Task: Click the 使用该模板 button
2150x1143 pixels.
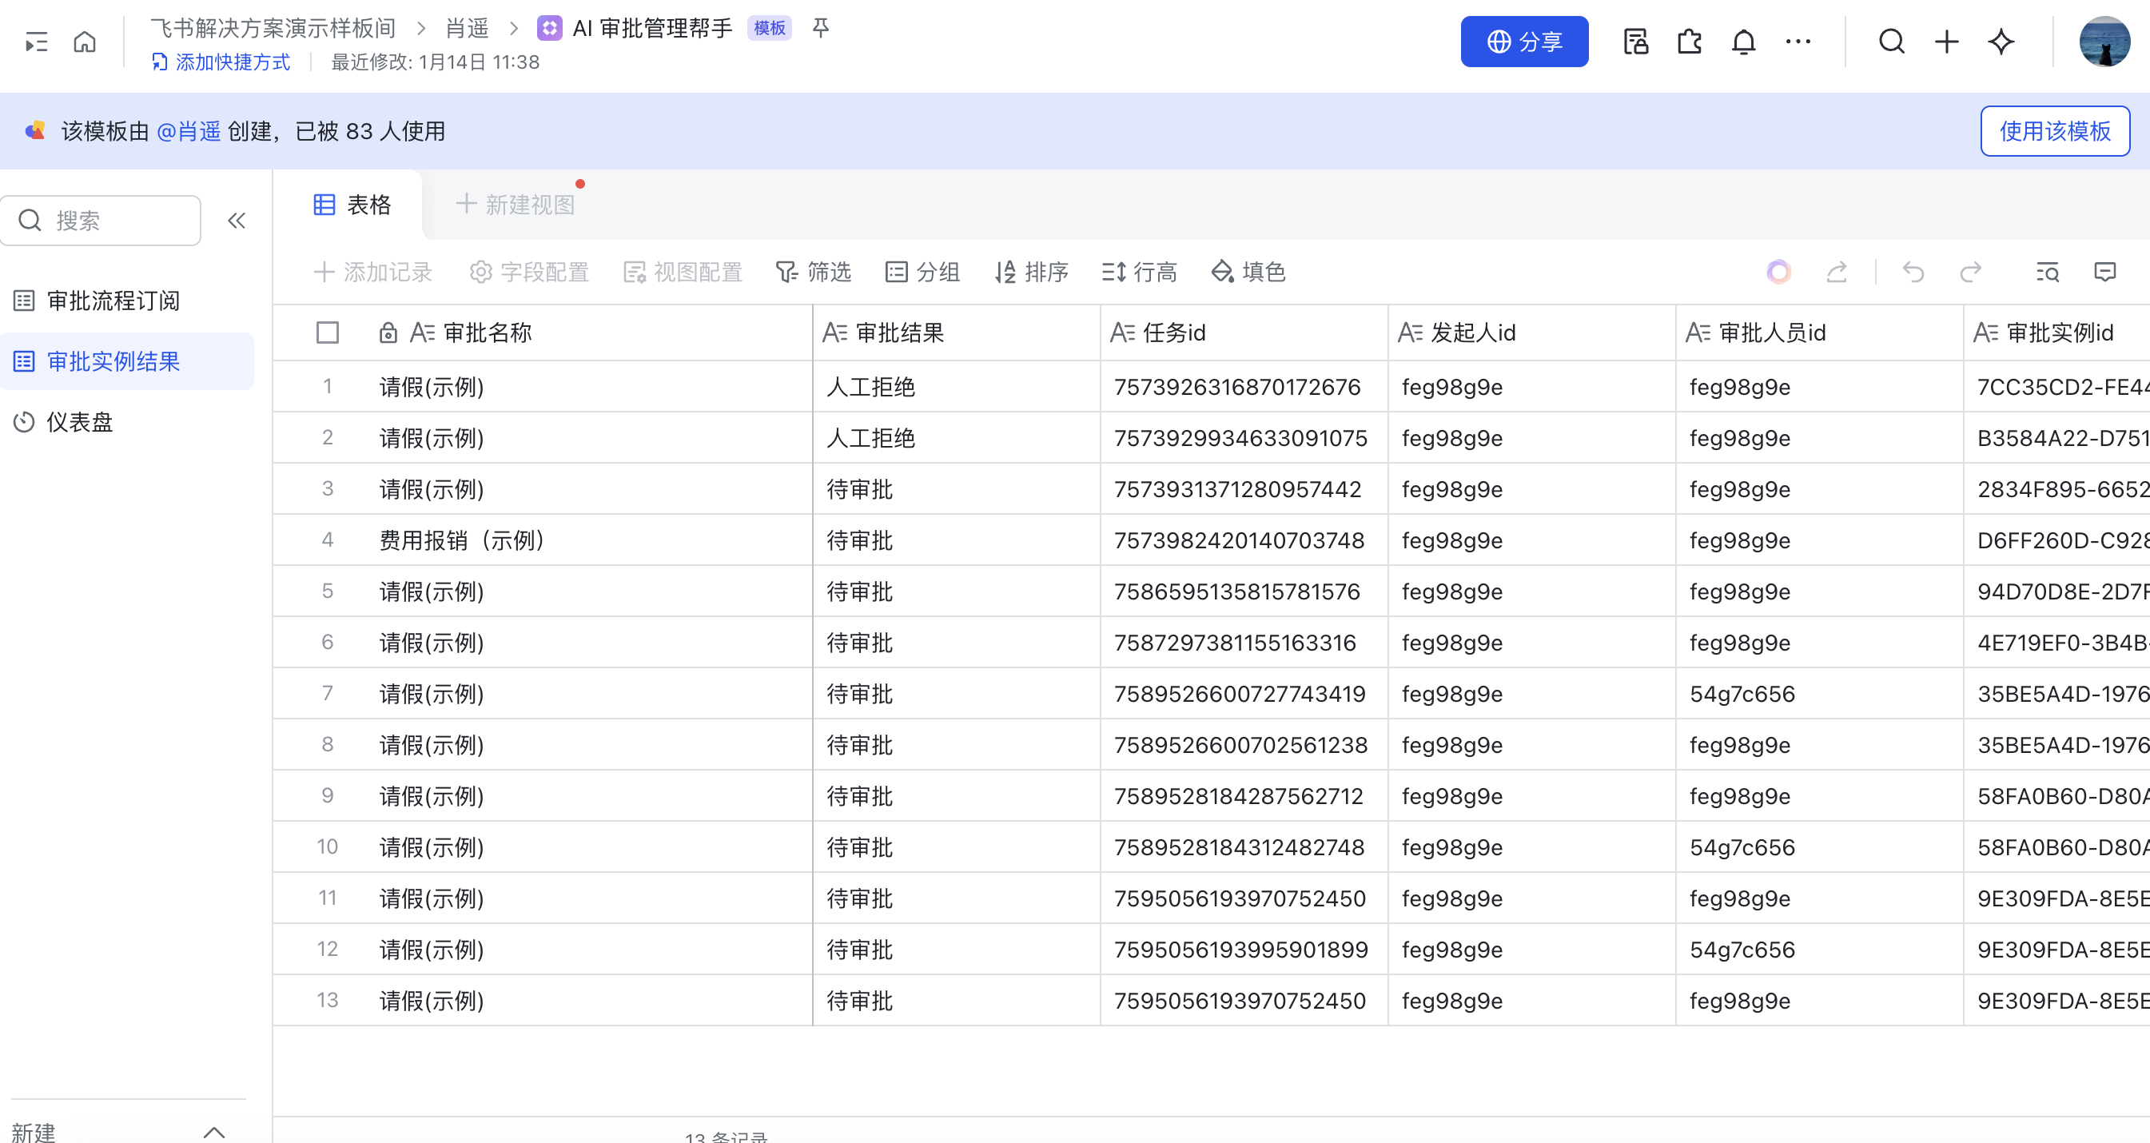Action: (x=2054, y=131)
